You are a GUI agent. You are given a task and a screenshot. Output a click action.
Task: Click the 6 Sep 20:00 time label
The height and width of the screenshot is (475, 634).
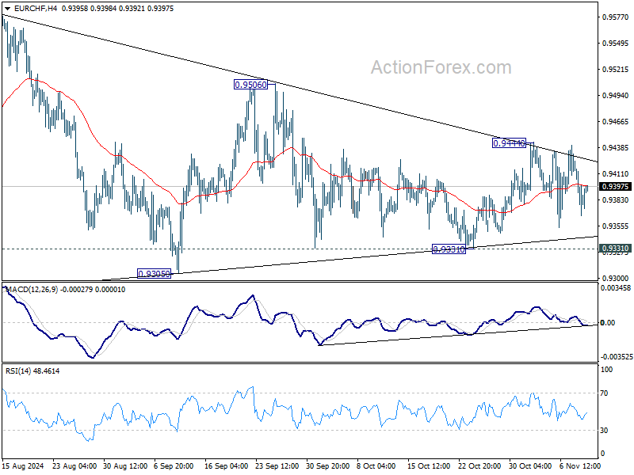(x=174, y=466)
